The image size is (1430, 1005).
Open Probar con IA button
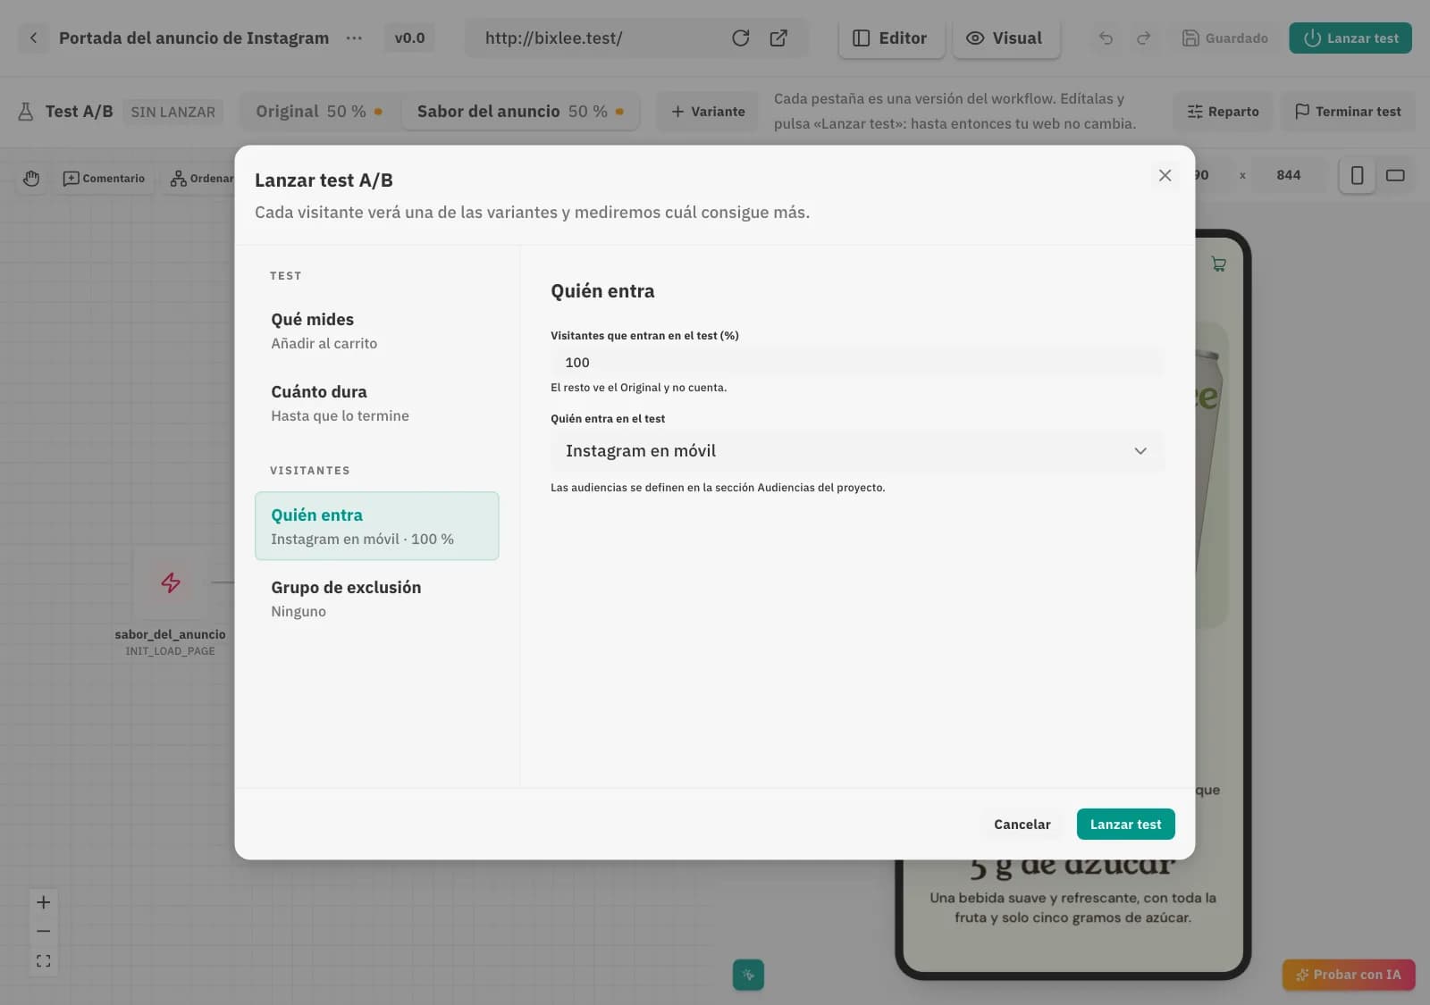pos(1349,975)
